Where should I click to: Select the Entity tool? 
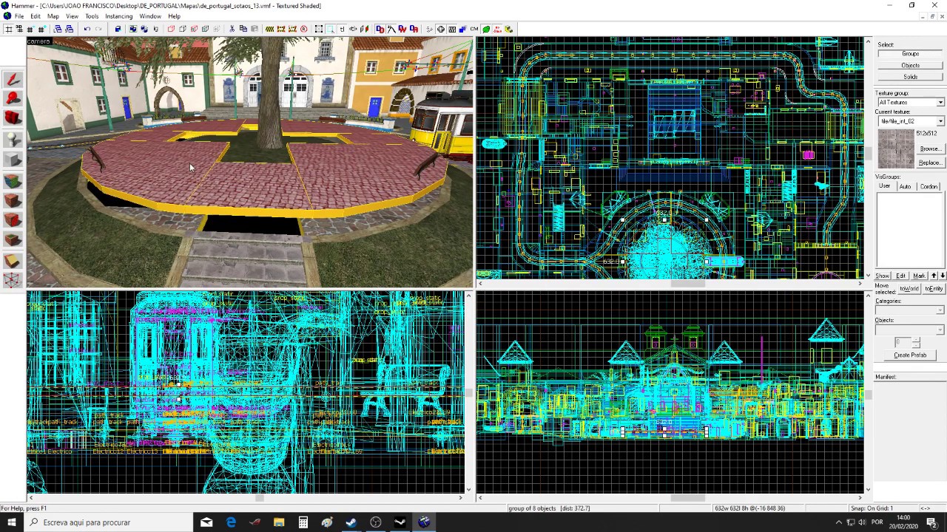pyautogui.click(x=13, y=140)
